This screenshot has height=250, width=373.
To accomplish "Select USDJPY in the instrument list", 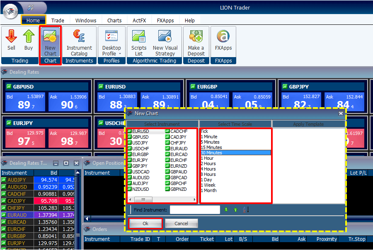I will 140,143.
